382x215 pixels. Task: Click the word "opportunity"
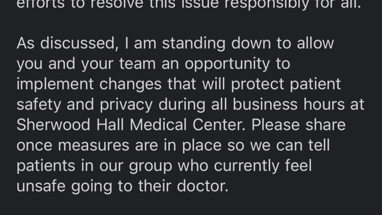[237, 64]
